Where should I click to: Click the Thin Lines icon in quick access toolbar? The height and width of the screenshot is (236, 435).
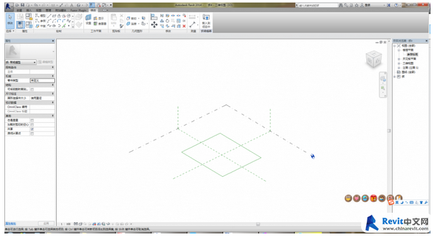click(92, 5)
